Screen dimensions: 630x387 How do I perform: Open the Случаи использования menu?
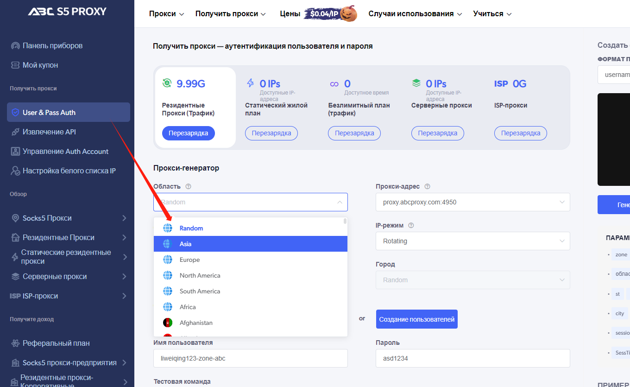[x=415, y=14]
